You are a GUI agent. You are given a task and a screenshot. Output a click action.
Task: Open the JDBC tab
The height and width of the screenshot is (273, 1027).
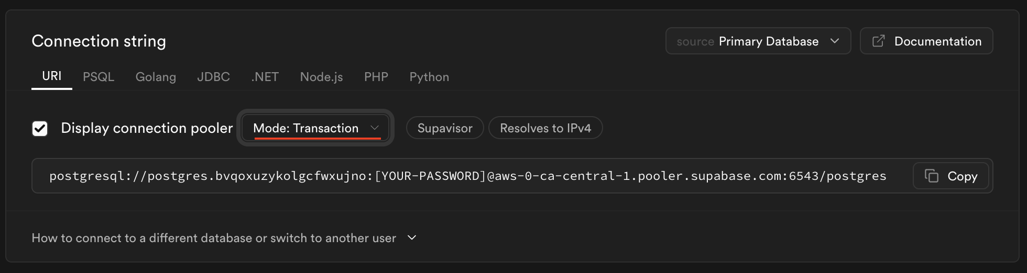click(213, 77)
